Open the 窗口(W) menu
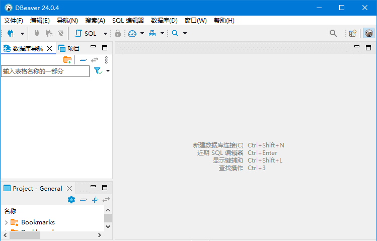 click(x=196, y=21)
